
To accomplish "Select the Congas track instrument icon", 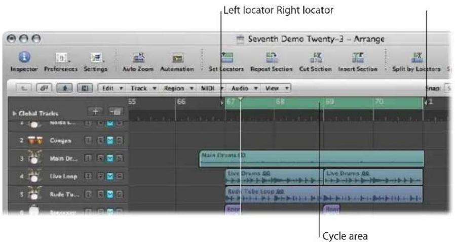I will (x=35, y=141).
